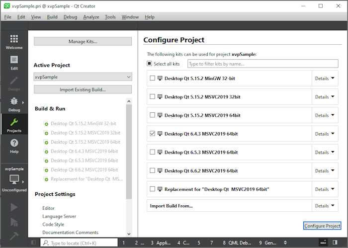
Task: Toggle the right sidebar icon in status bar
Action: pyautogui.click(x=335, y=242)
